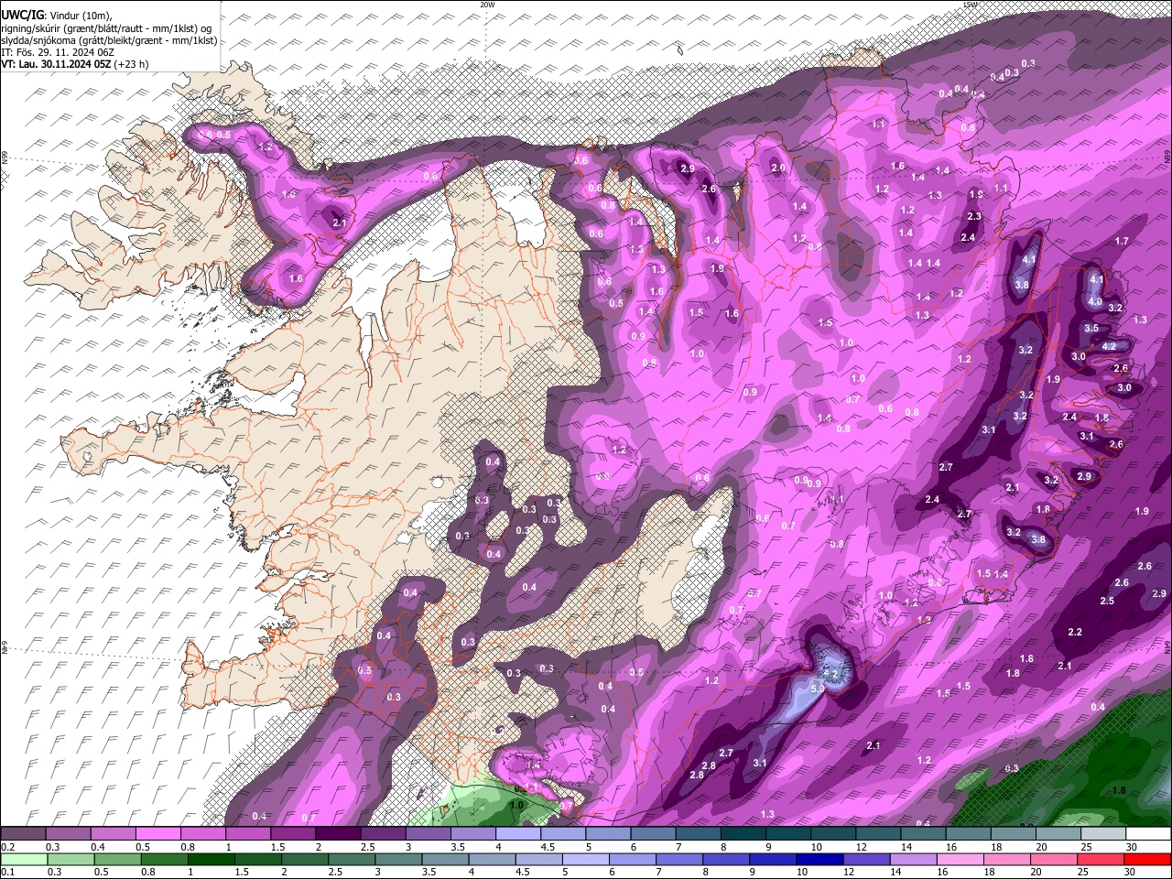Screen dimensions: 1172x879
Task: Select the green rain-scale swatch labeled 0.5
Action: 117,859
